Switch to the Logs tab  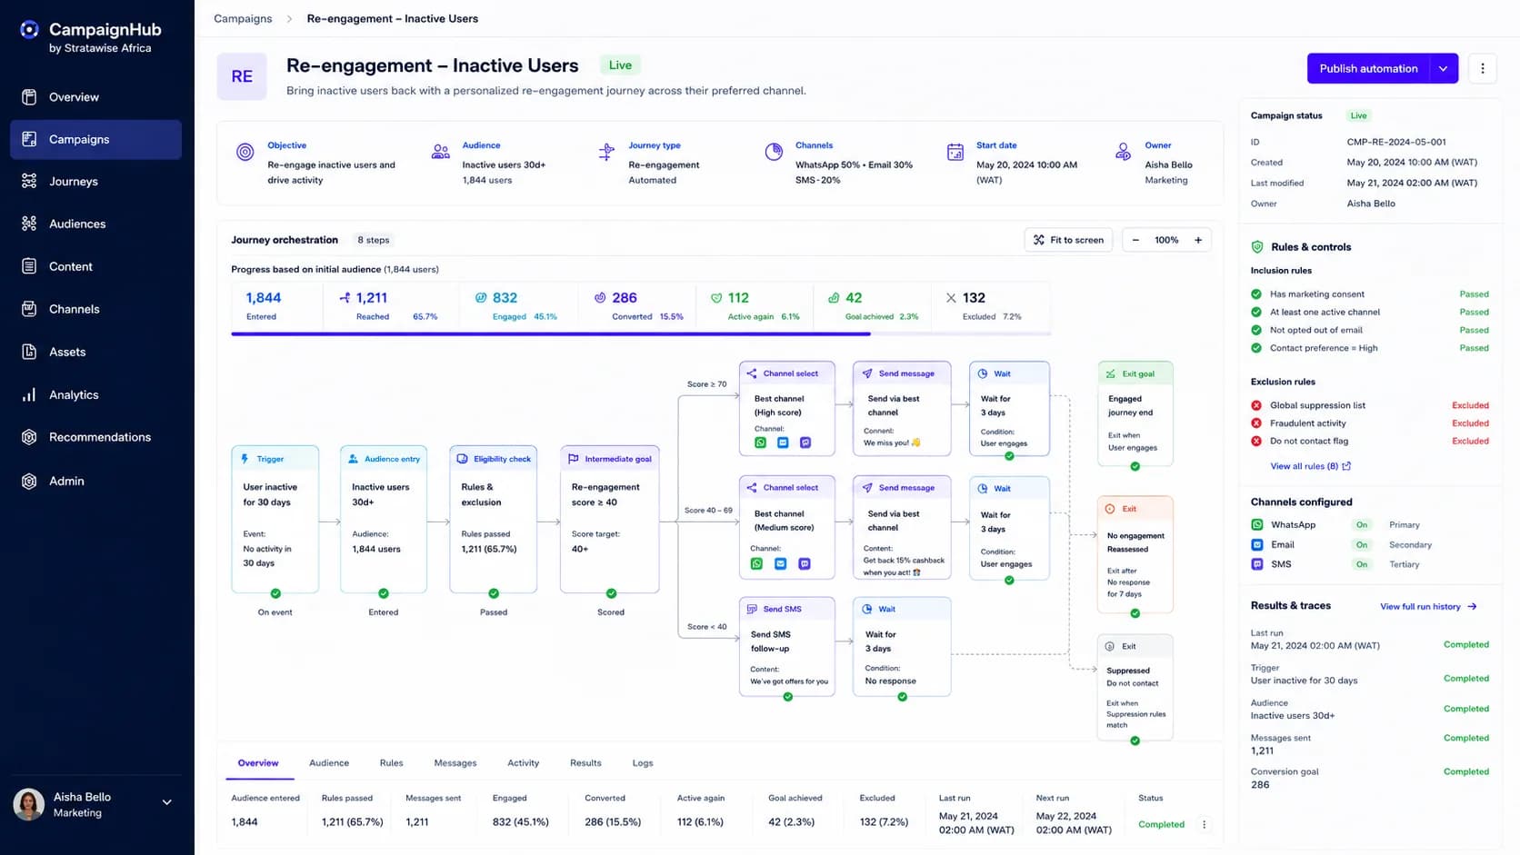click(x=643, y=763)
